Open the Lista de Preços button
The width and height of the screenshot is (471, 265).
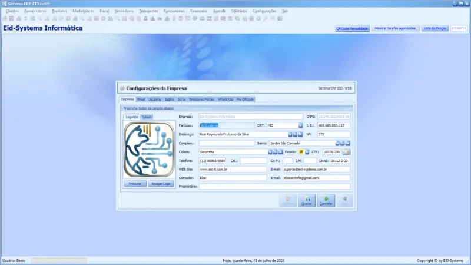[x=434, y=28]
